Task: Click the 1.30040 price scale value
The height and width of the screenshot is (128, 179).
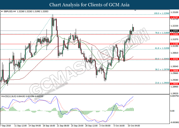Action: click(x=174, y=66)
